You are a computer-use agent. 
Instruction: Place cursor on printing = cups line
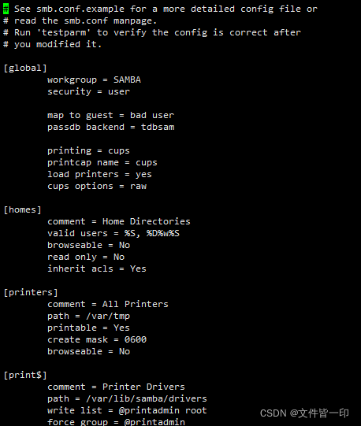coord(89,150)
